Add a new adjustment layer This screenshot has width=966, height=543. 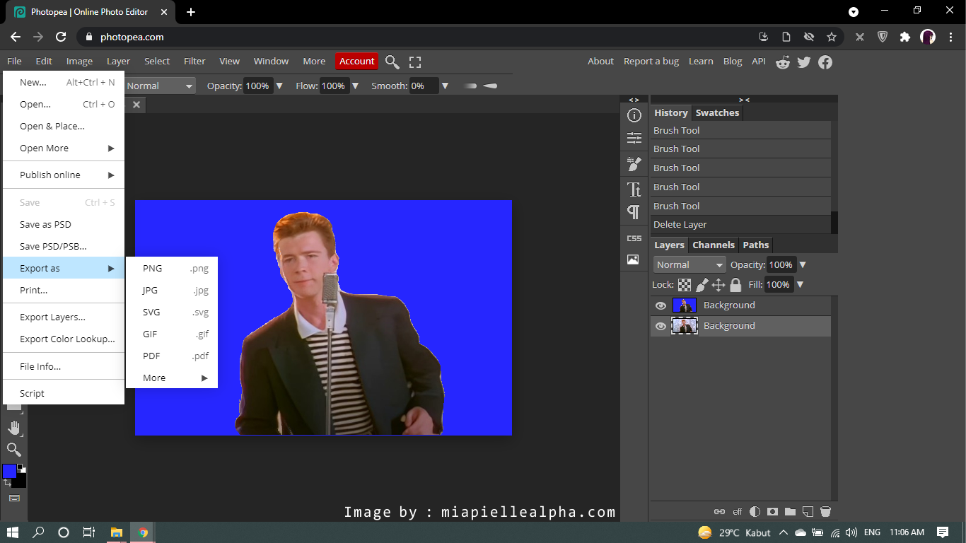755,512
